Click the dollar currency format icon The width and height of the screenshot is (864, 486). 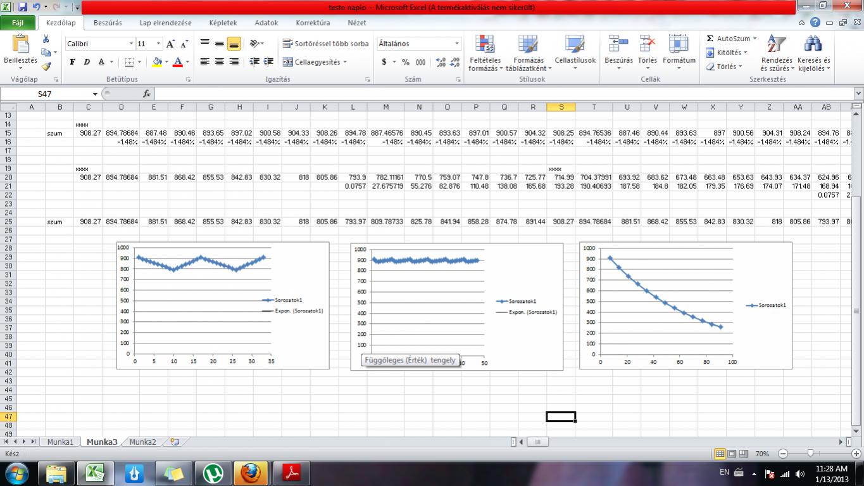point(384,62)
